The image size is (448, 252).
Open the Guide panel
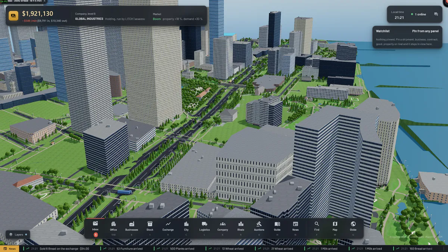point(277,228)
